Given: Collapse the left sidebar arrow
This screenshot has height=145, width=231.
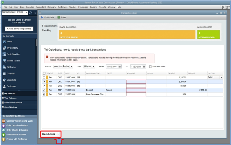Looking at the screenshot, I should pyautogui.click(x=35, y=12).
